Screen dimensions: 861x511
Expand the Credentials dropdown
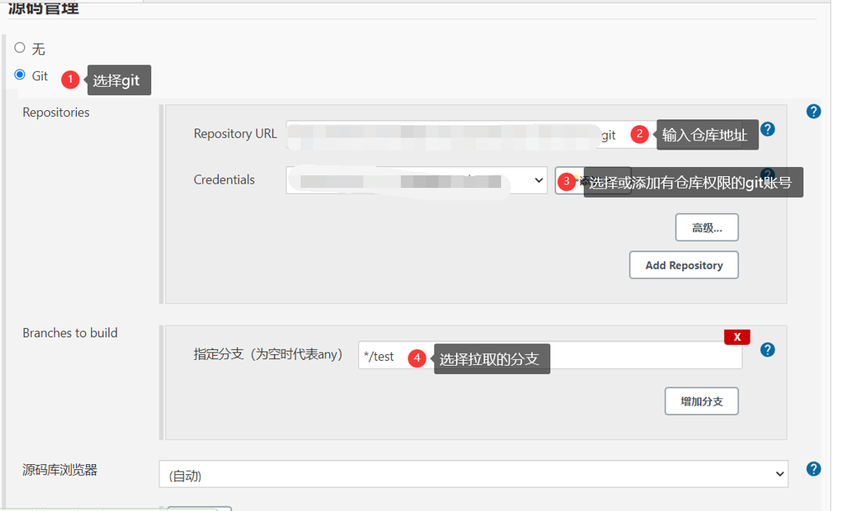[x=416, y=180]
